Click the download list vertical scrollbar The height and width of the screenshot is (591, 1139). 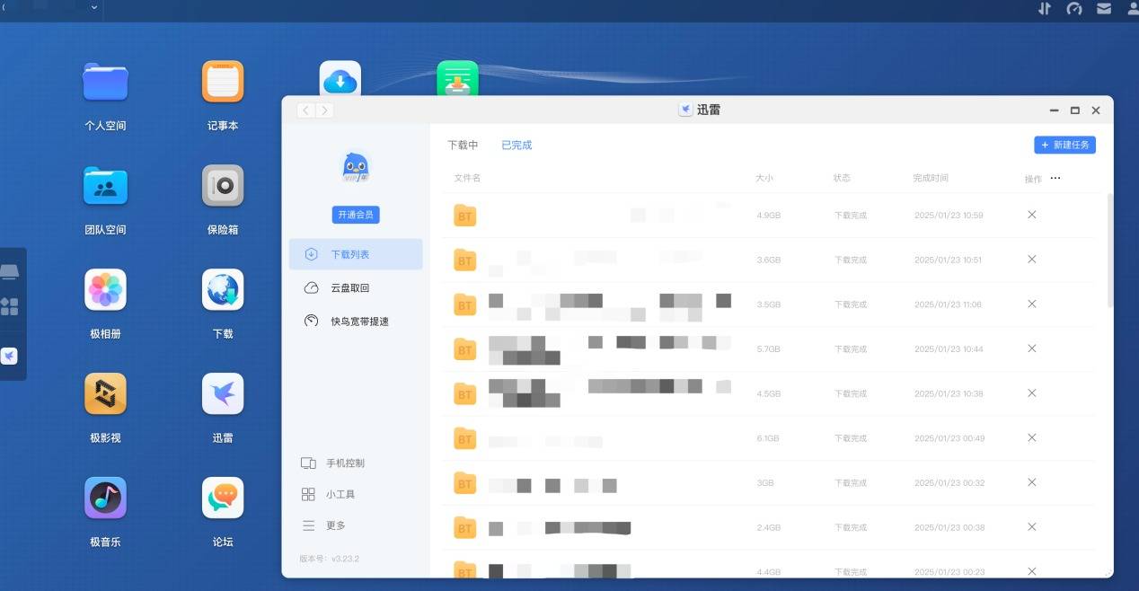(x=1110, y=251)
